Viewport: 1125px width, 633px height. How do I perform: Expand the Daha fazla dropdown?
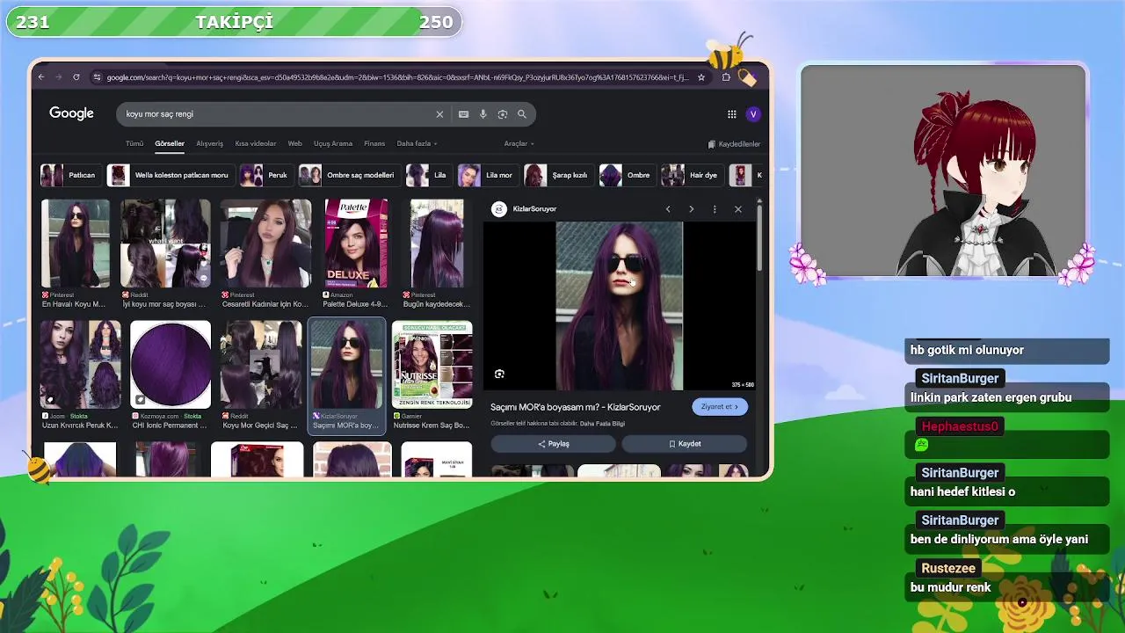[417, 143]
